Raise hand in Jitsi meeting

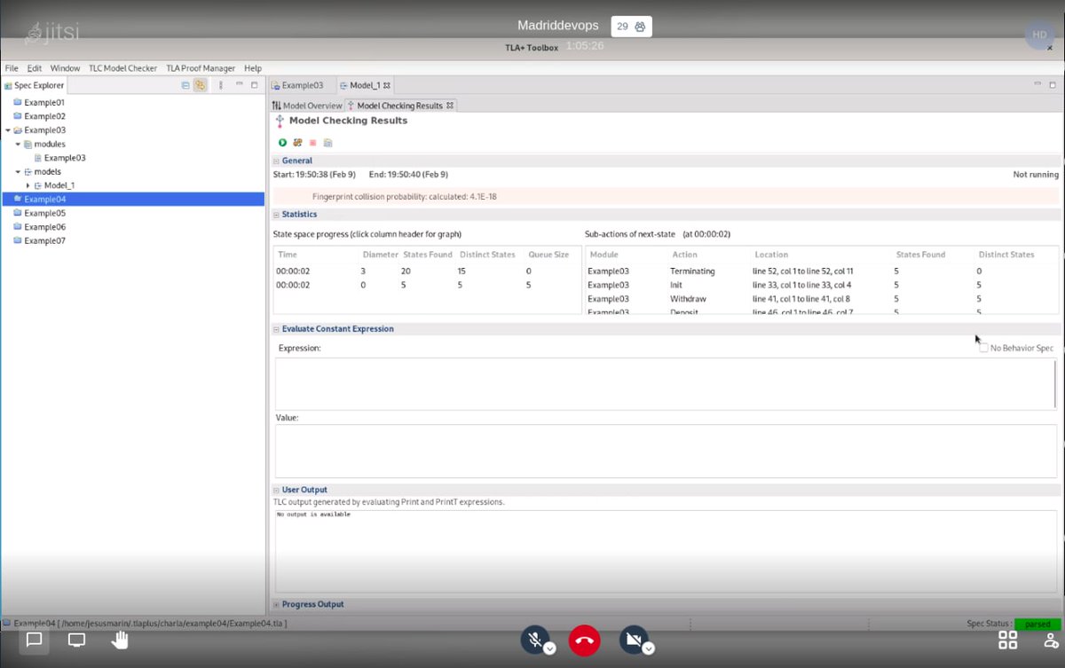coord(120,640)
